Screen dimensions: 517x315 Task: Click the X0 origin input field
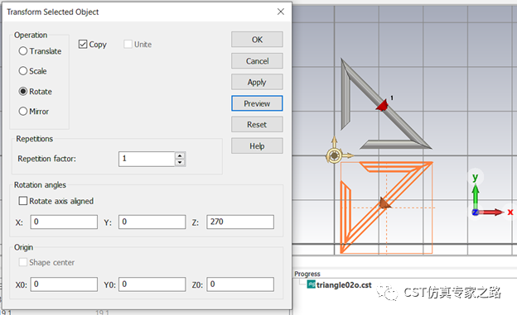64,284
